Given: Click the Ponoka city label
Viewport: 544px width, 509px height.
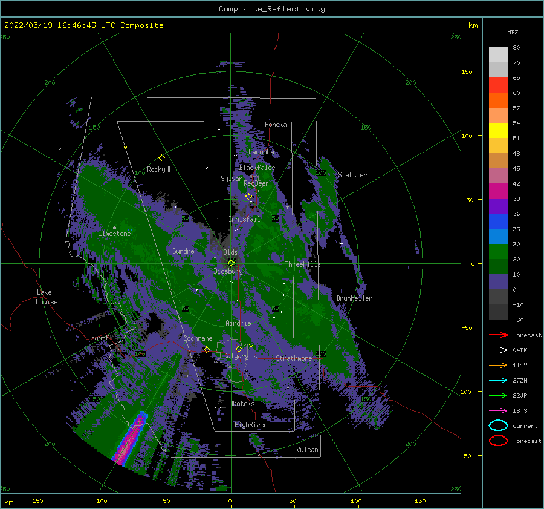Looking at the screenshot, I should (276, 125).
